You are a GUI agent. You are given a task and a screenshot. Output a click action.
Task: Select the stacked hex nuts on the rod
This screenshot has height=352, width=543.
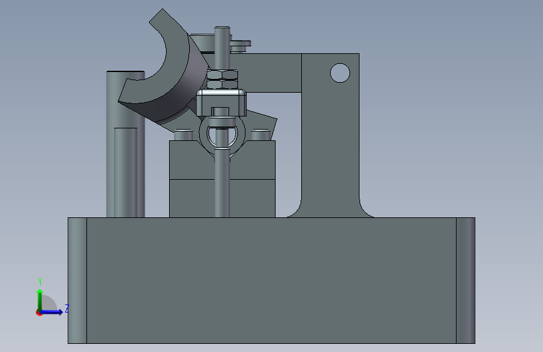click(222, 80)
